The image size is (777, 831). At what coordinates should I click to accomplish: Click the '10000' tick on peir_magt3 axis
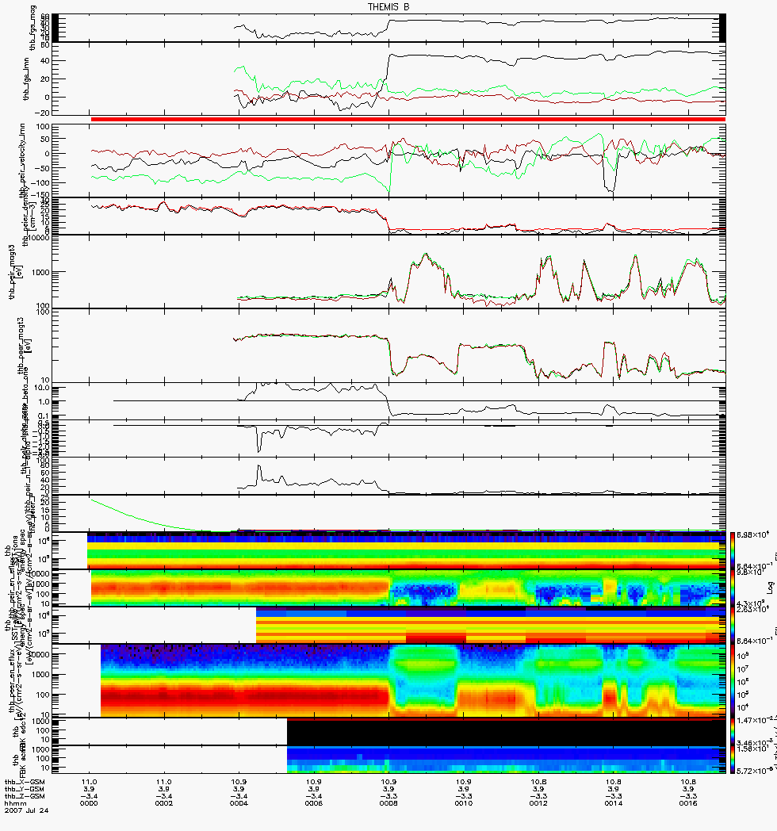click(x=40, y=238)
